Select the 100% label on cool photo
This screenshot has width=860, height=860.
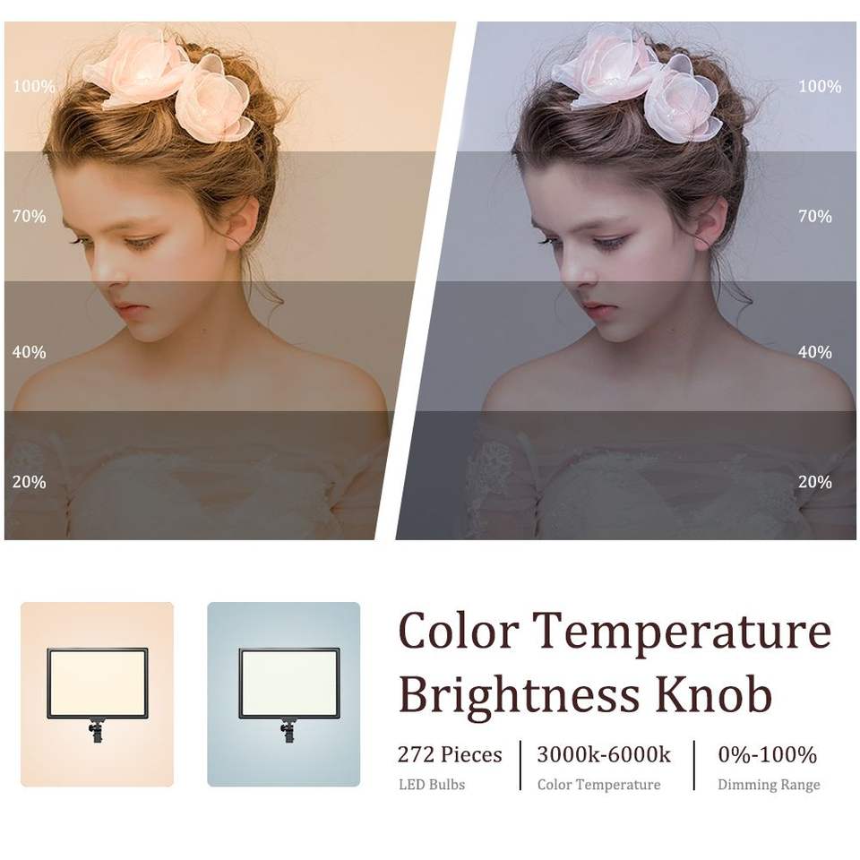point(820,86)
